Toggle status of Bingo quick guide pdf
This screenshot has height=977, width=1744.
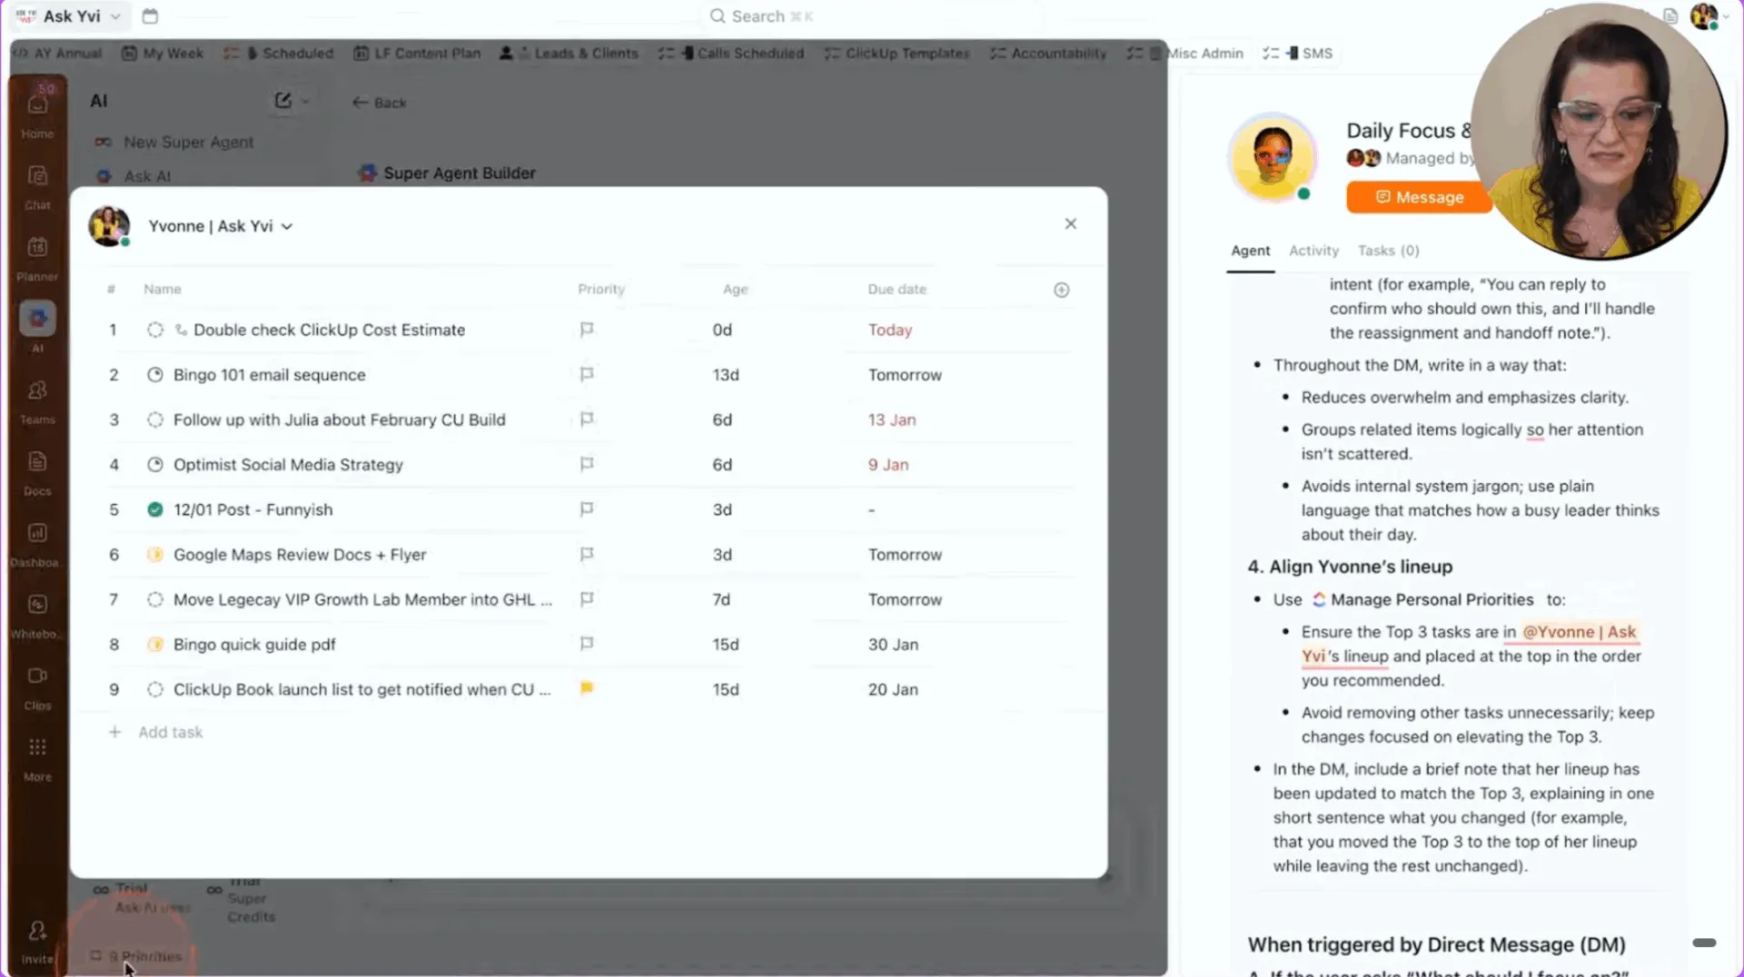155,644
